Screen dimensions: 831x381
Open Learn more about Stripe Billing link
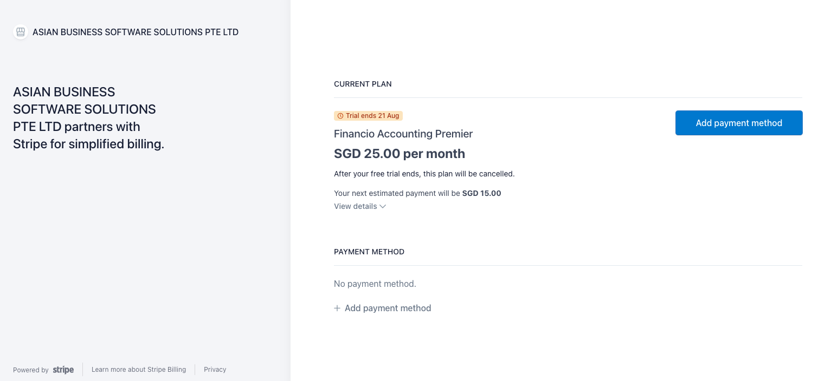click(x=139, y=370)
